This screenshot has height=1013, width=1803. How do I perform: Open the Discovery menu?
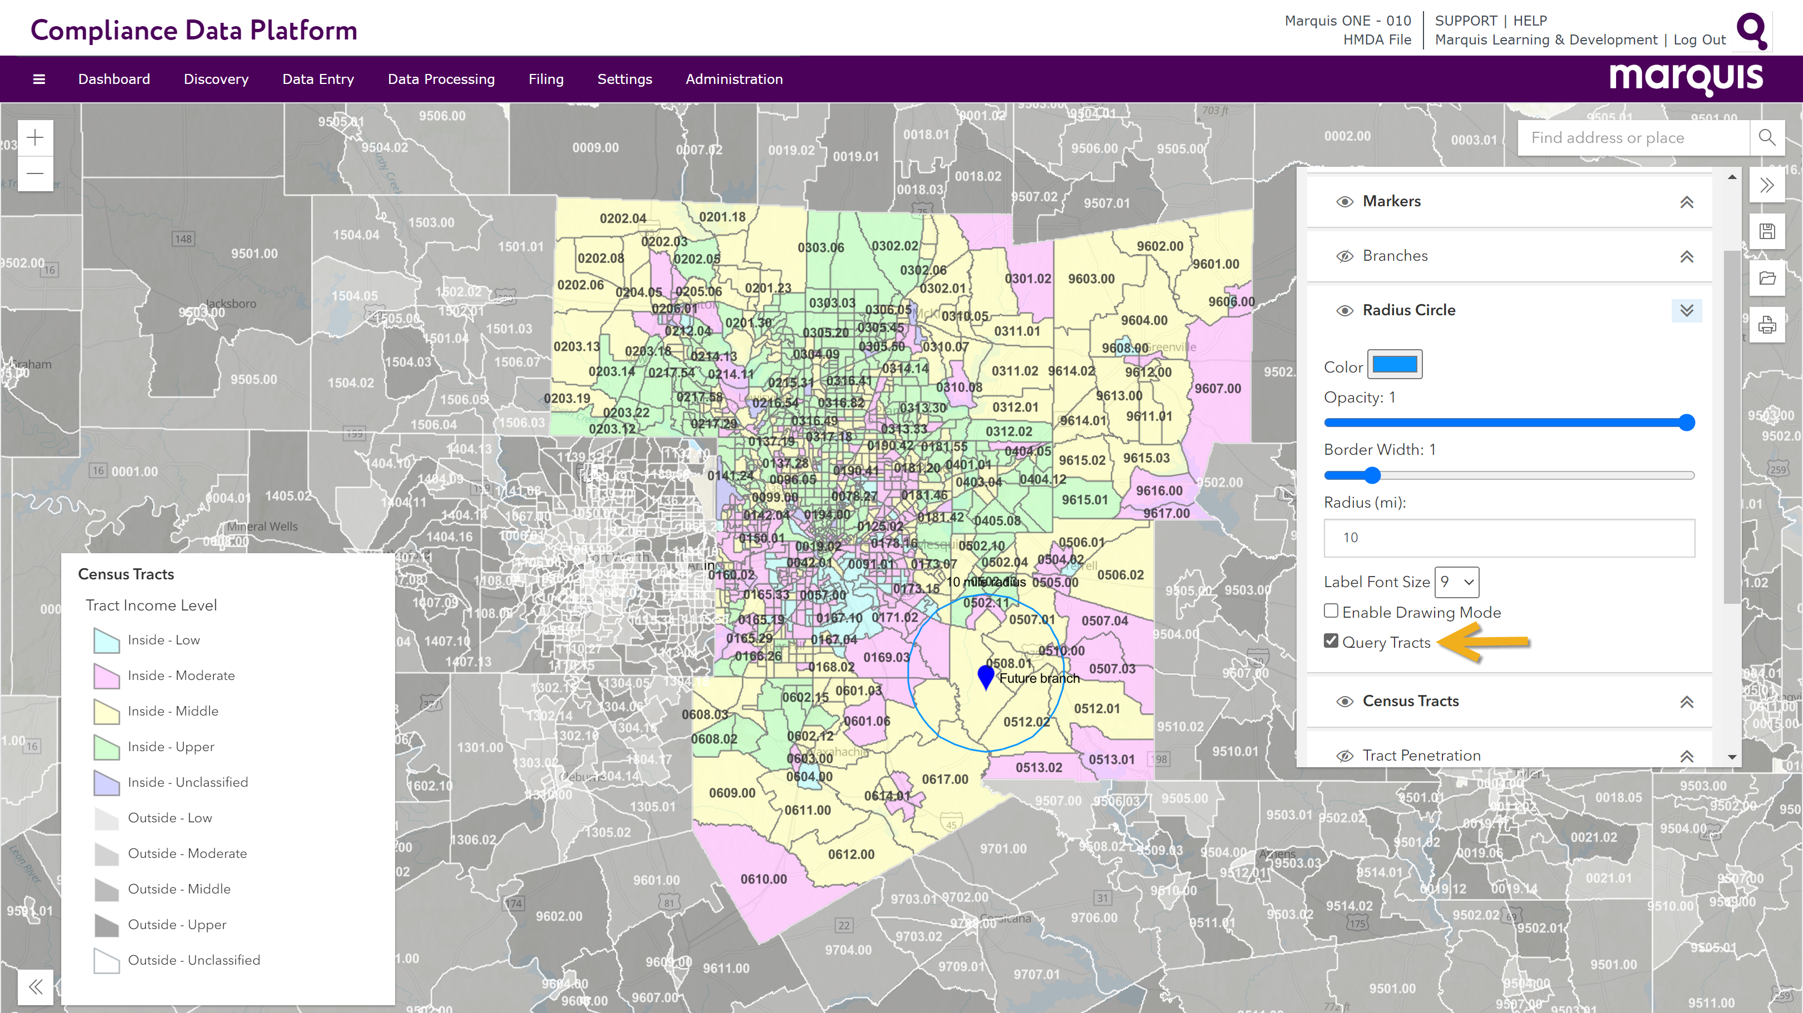[x=215, y=79]
